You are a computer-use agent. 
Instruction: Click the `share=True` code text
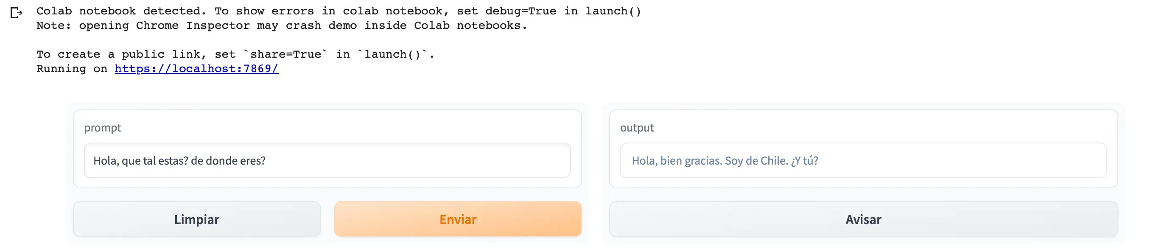coord(285,54)
